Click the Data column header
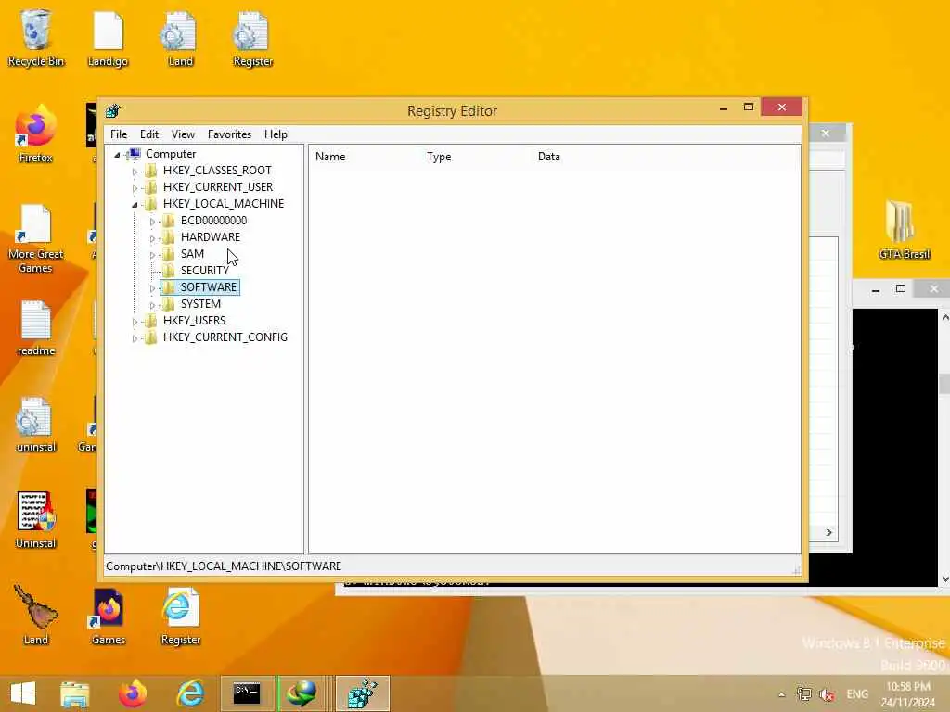The width and height of the screenshot is (950, 712). click(x=549, y=157)
